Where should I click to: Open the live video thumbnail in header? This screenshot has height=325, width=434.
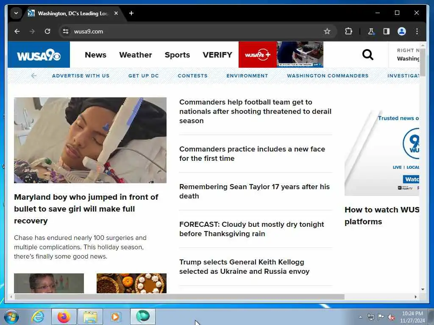tap(300, 55)
